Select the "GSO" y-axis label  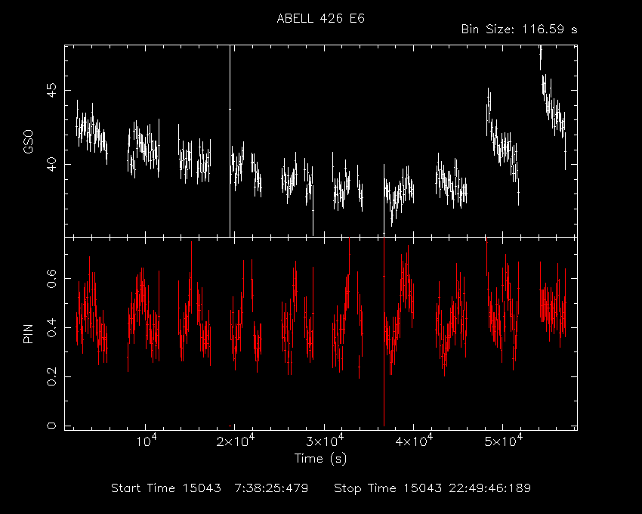click(x=28, y=142)
